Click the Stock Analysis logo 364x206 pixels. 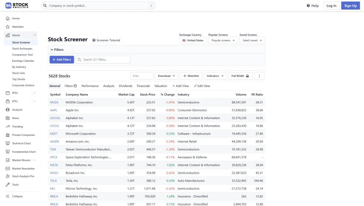[x=17, y=6]
